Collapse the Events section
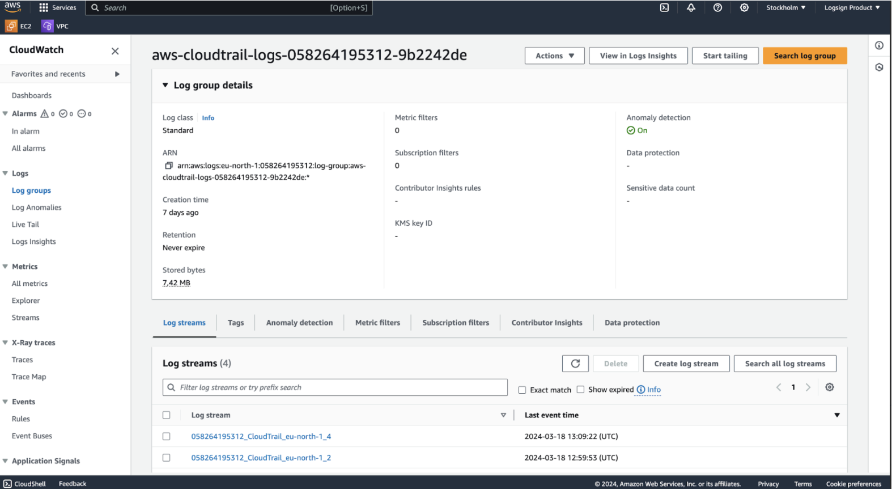 click(5, 402)
